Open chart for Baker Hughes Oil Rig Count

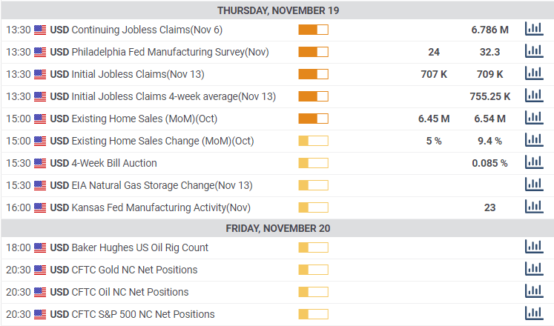pyautogui.click(x=532, y=247)
